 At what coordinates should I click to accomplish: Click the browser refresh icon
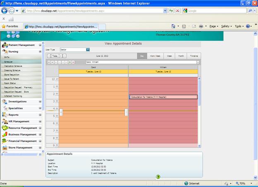[171, 11]
